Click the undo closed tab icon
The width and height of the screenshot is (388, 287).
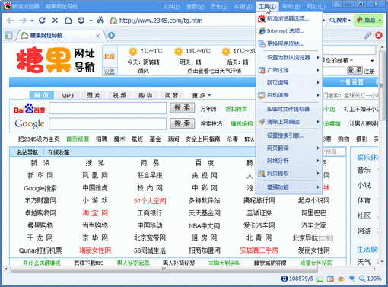81,20
